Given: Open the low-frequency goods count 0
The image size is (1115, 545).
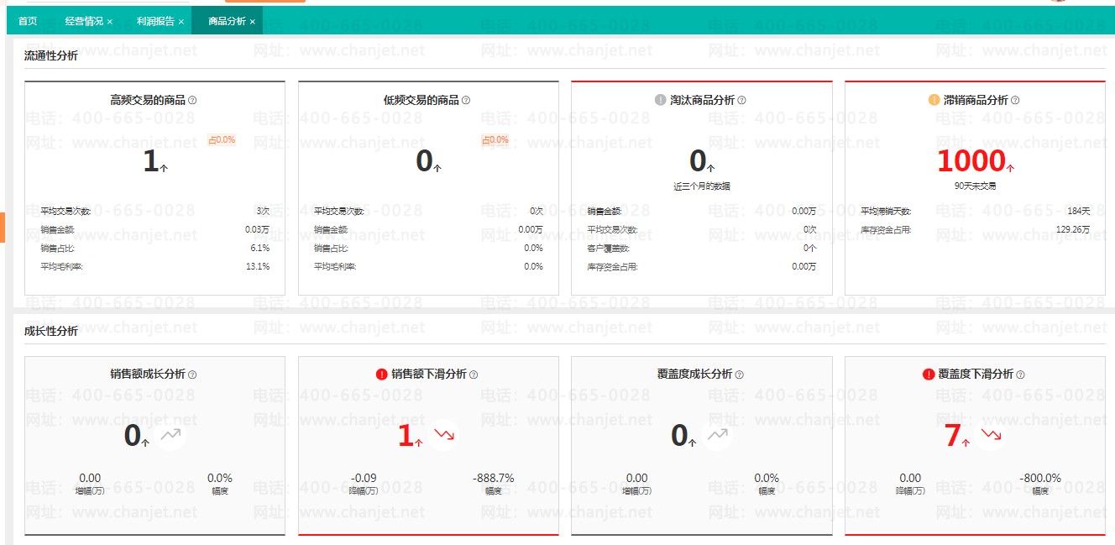Looking at the screenshot, I should tap(425, 161).
